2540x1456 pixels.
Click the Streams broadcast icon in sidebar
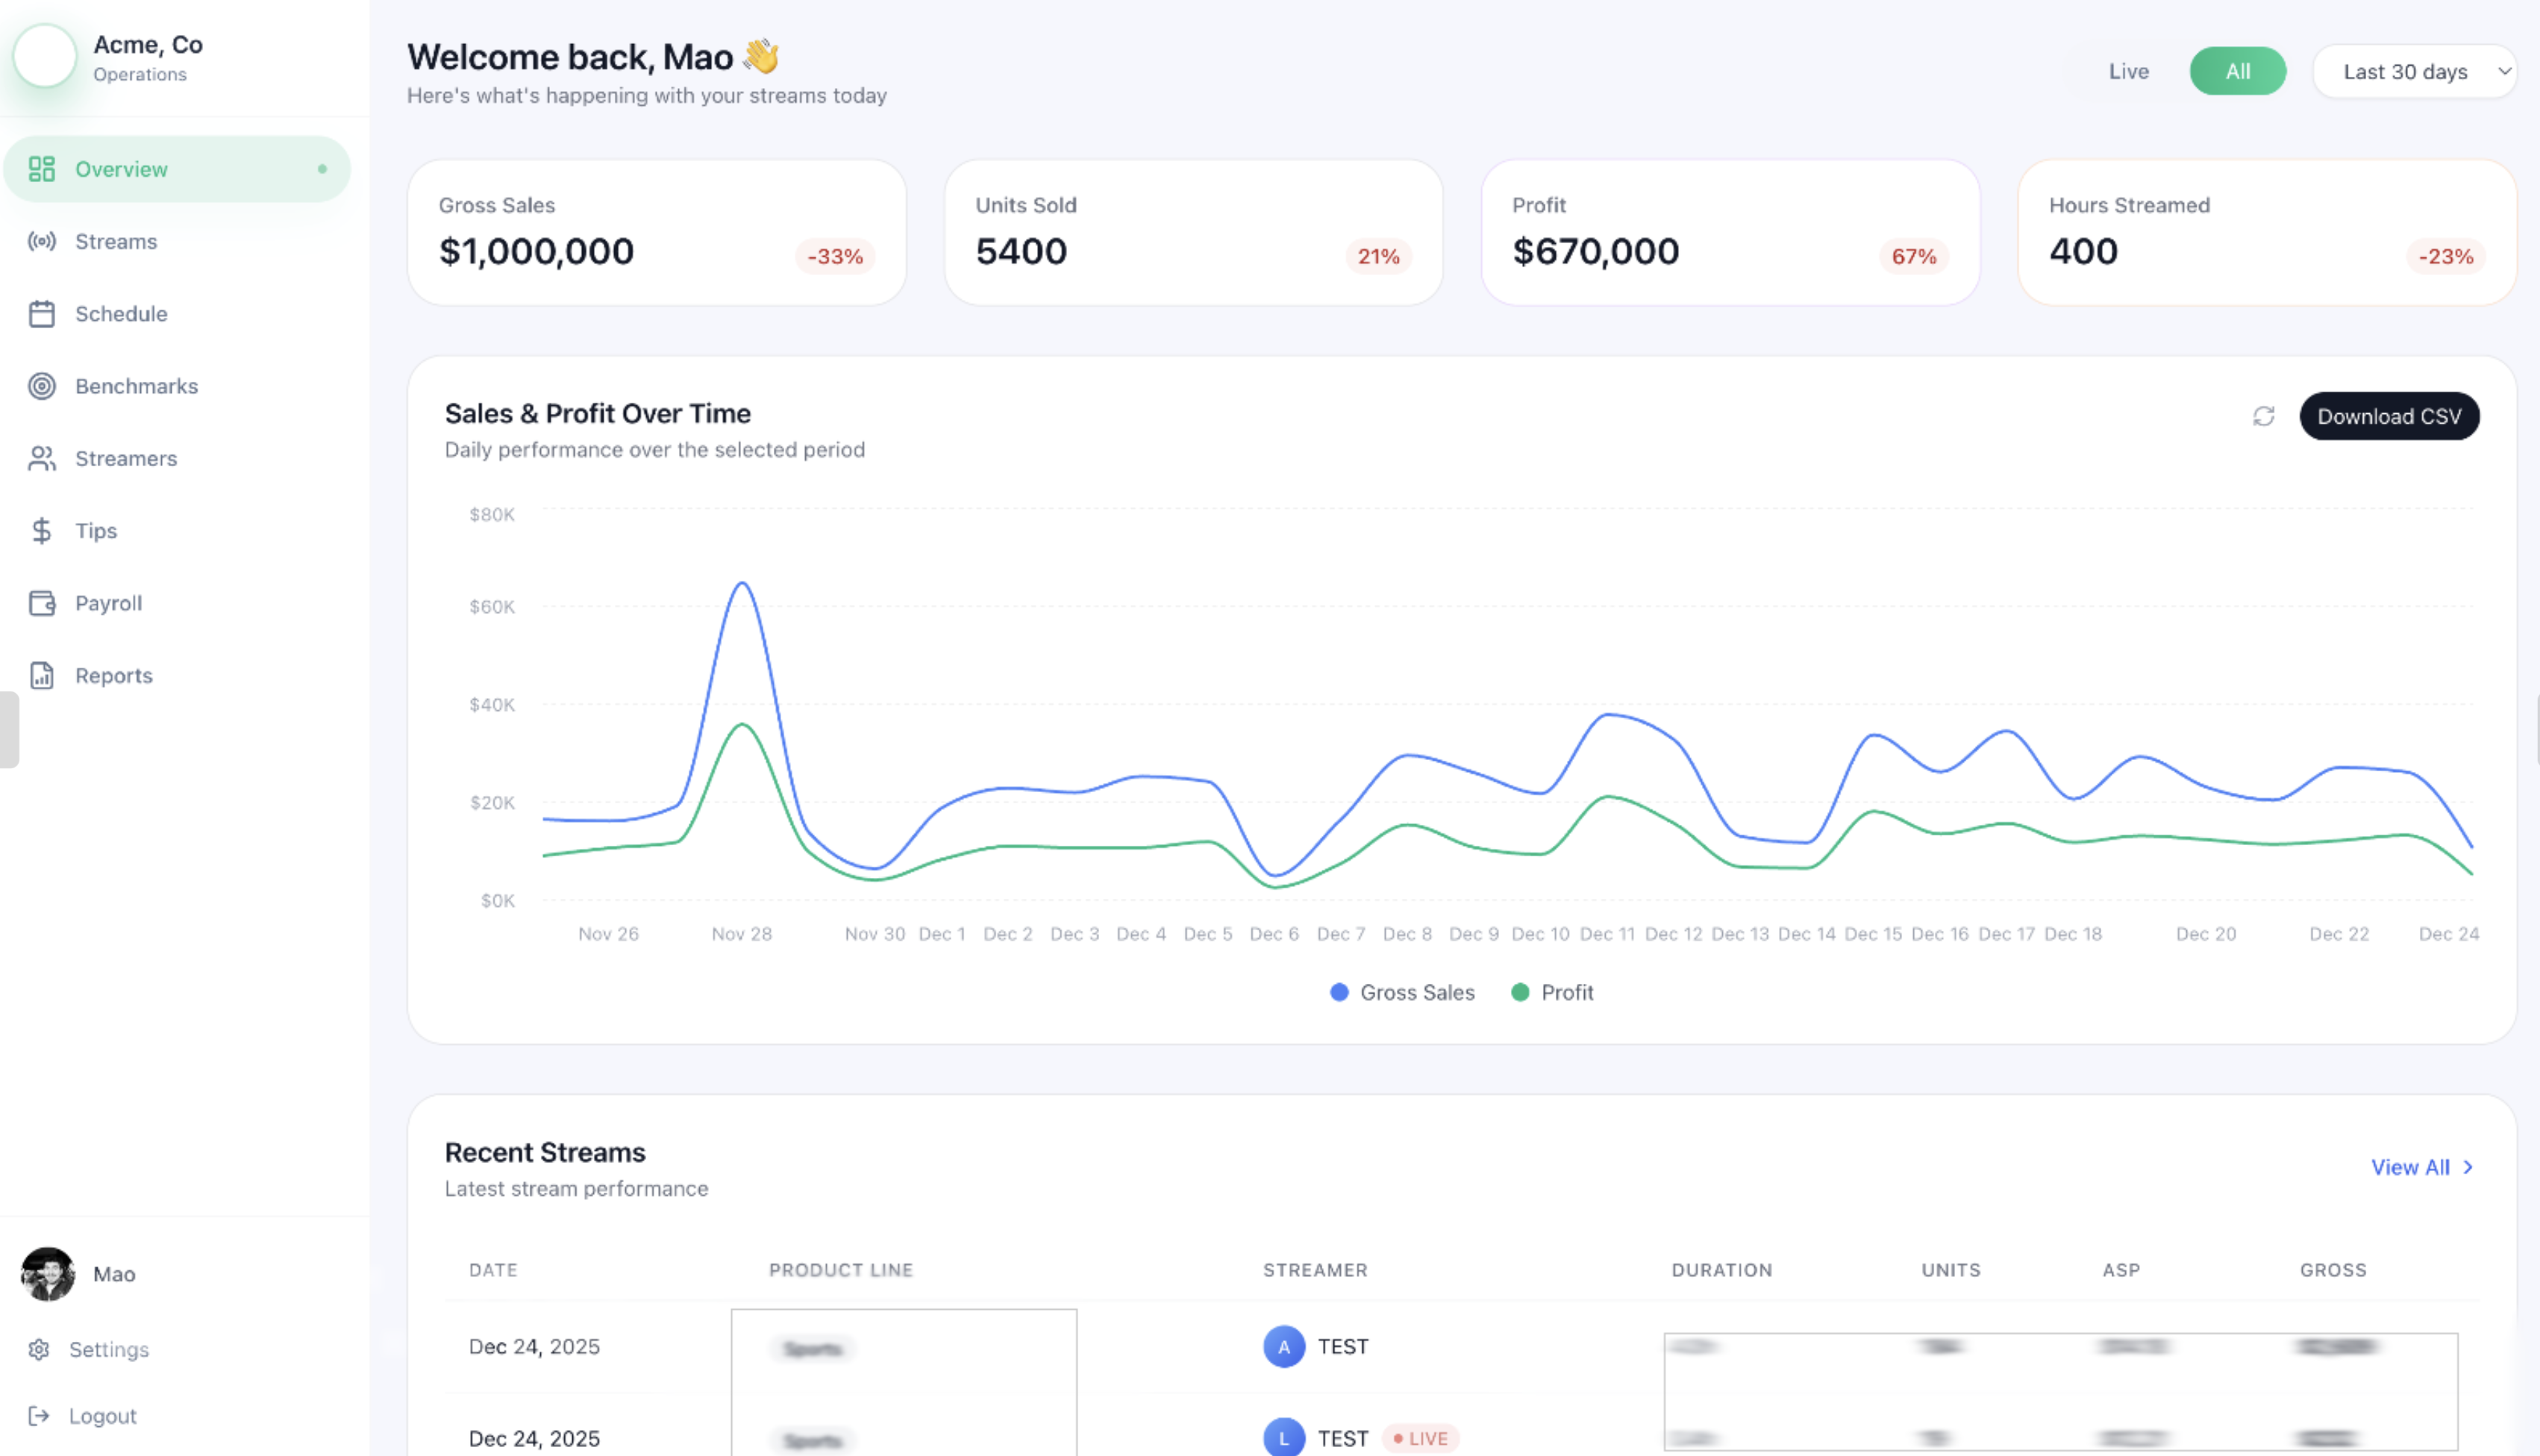pos(41,241)
